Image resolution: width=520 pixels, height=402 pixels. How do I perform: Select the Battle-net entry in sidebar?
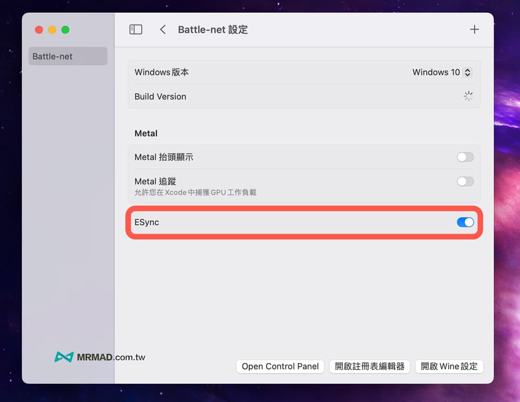click(68, 56)
